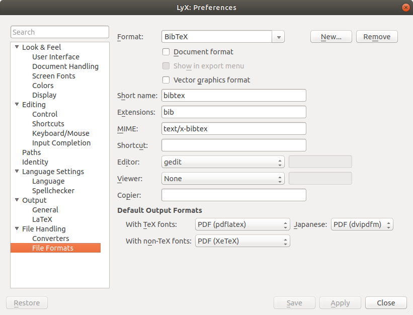Toggle the Vector graphics format checkbox
The height and width of the screenshot is (315, 413).
point(166,80)
